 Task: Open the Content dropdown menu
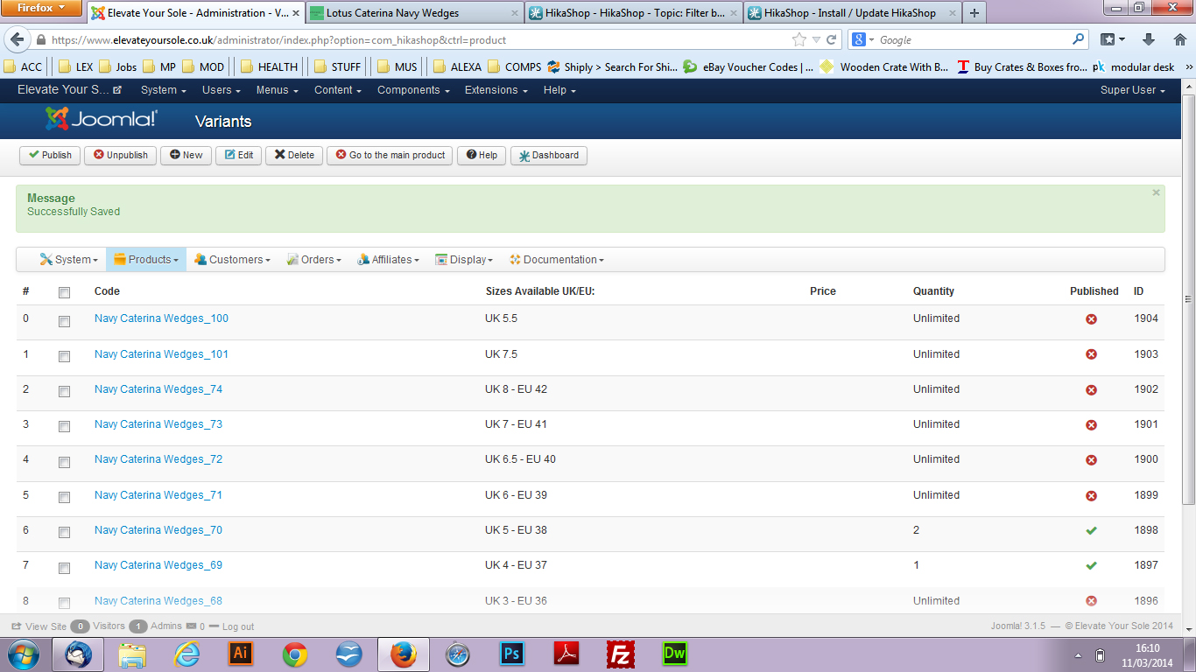point(338,90)
